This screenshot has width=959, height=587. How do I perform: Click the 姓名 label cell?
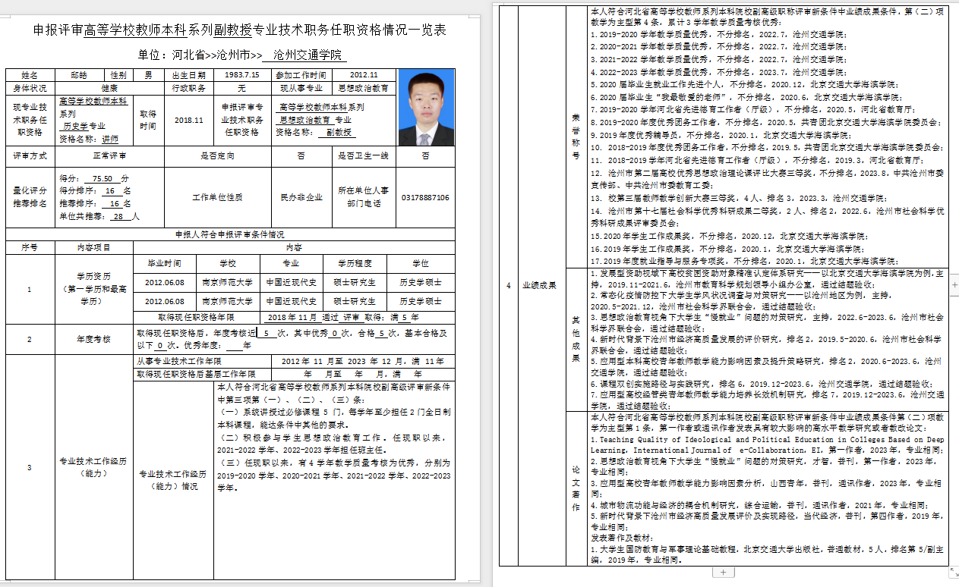coord(30,76)
